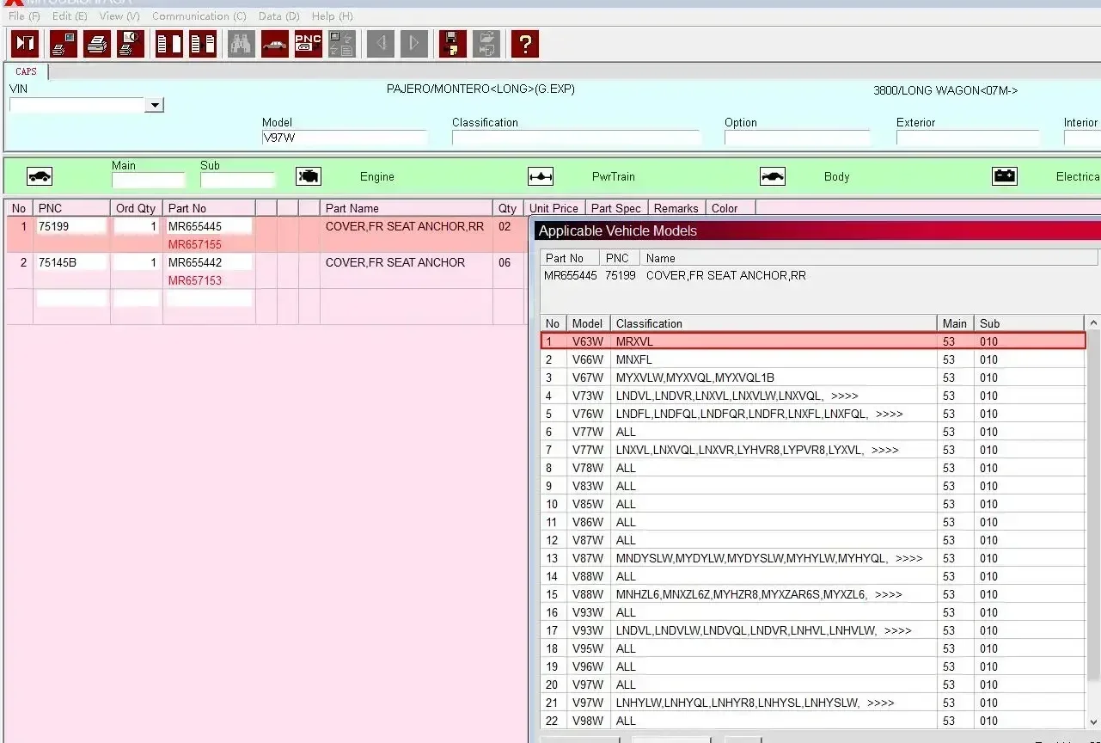The height and width of the screenshot is (743, 1101).
Task: Open the File (F) menu
Action: pos(24,16)
